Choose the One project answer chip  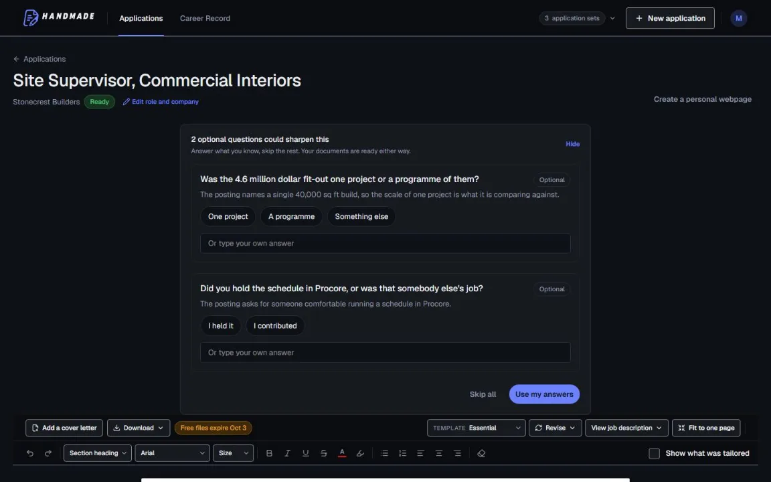228,216
